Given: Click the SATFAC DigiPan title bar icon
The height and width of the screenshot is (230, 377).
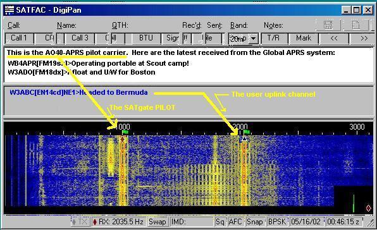Looking at the screenshot, I should (x=9, y=10).
